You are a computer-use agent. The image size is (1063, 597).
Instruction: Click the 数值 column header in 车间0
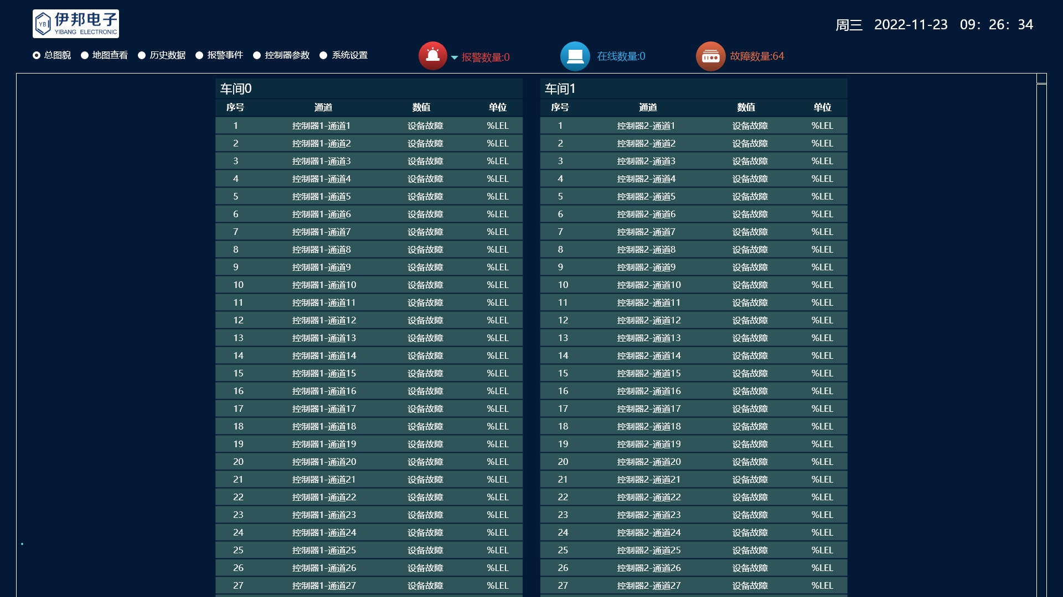point(421,107)
